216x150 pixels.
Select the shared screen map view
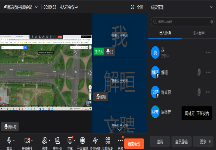(46, 73)
